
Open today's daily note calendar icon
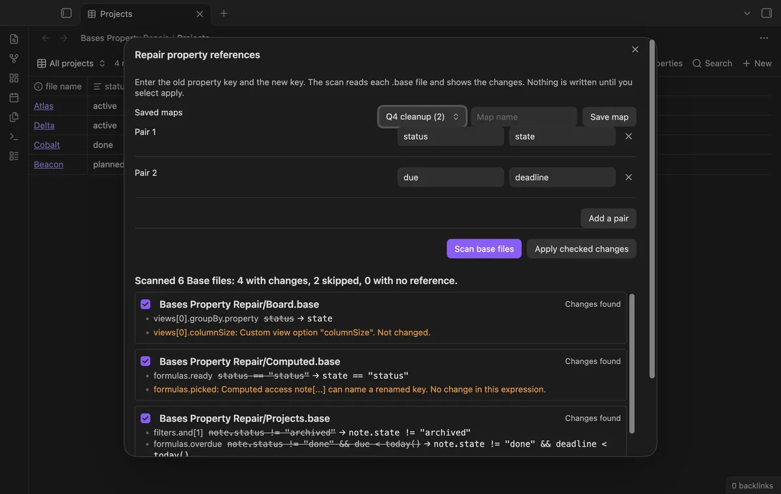point(14,97)
